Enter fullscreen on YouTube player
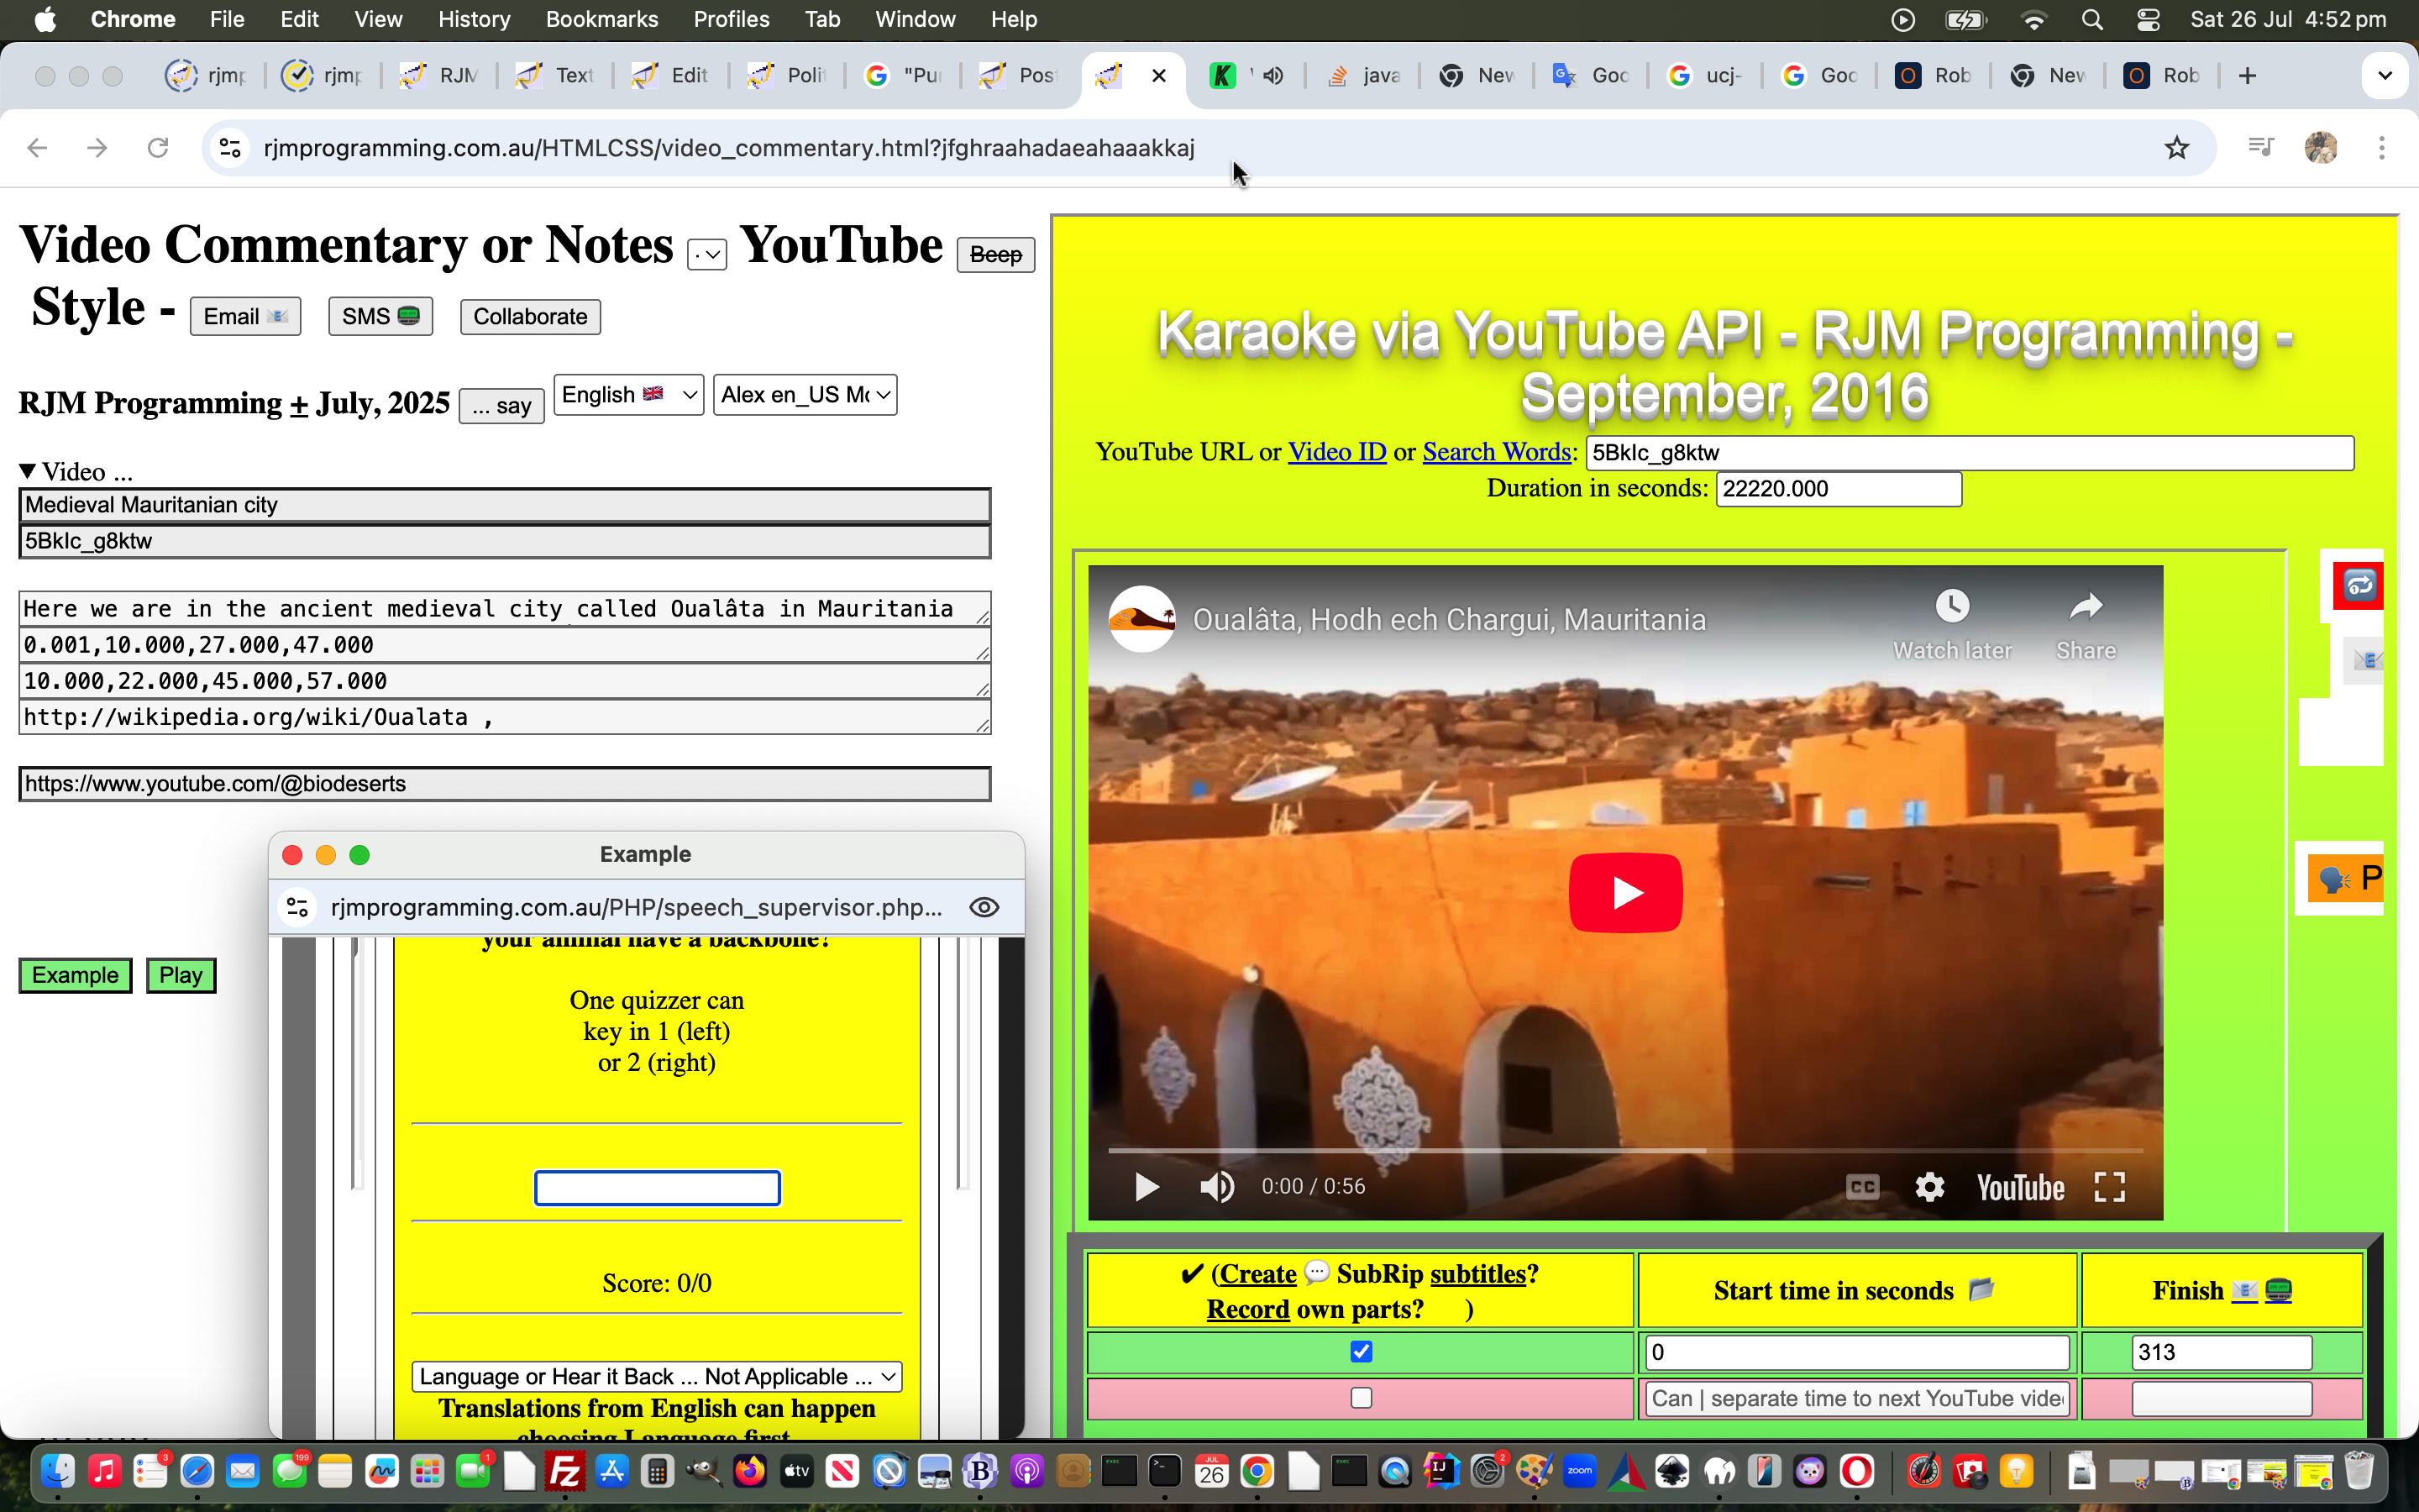Screen dimensions: 2419x1512 pyautogui.click(x=2109, y=1187)
